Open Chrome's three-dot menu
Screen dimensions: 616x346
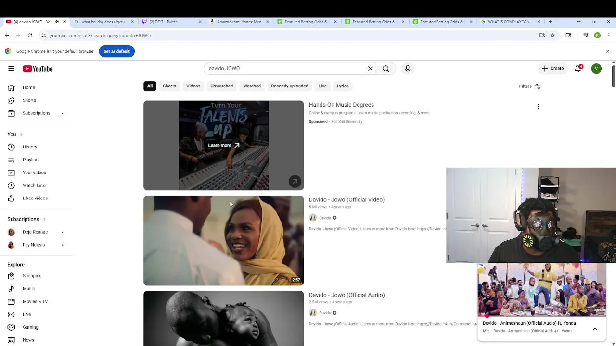[x=609, y=35]
